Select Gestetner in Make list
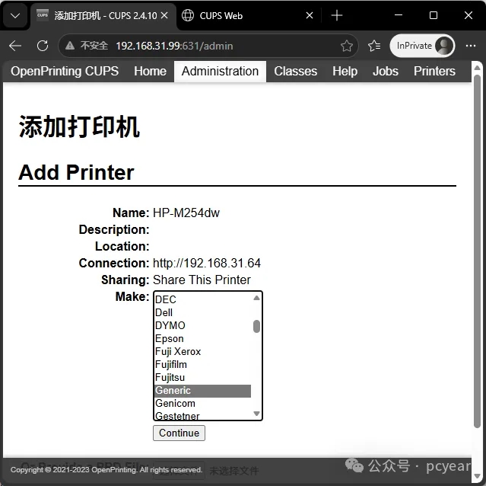 tap(203, 415)
